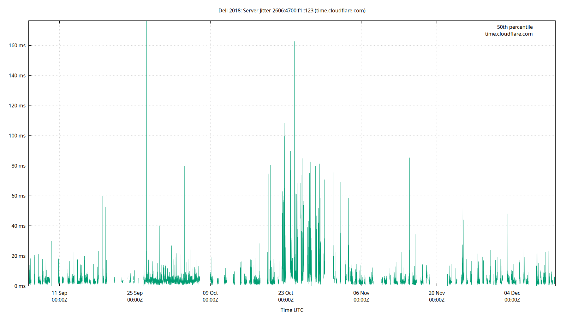Screen dimensions: 584x315
Task: Select the 25 Sep tick label
Action: click(134, 293)
